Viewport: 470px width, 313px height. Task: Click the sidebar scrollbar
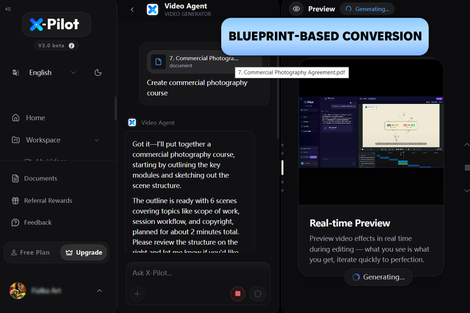(116, 108)
